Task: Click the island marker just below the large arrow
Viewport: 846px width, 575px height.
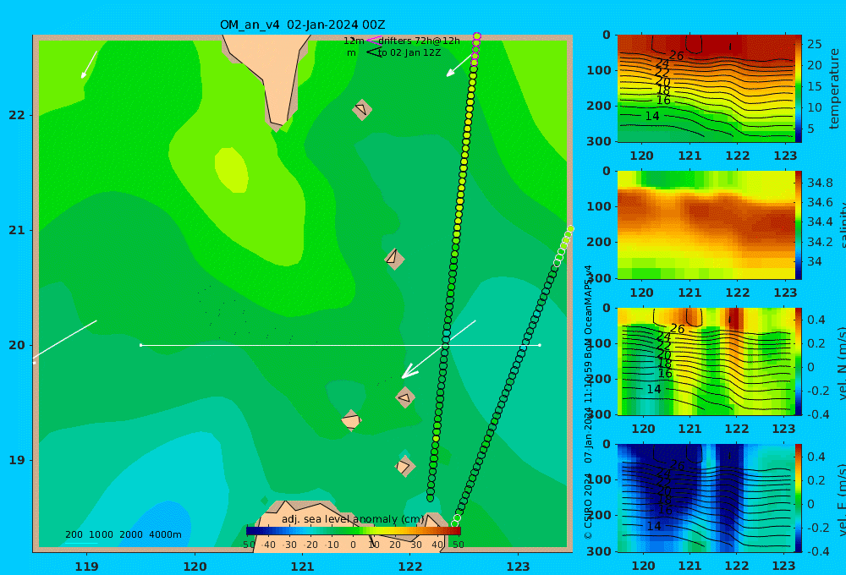Action: click(x=405, y=397)
